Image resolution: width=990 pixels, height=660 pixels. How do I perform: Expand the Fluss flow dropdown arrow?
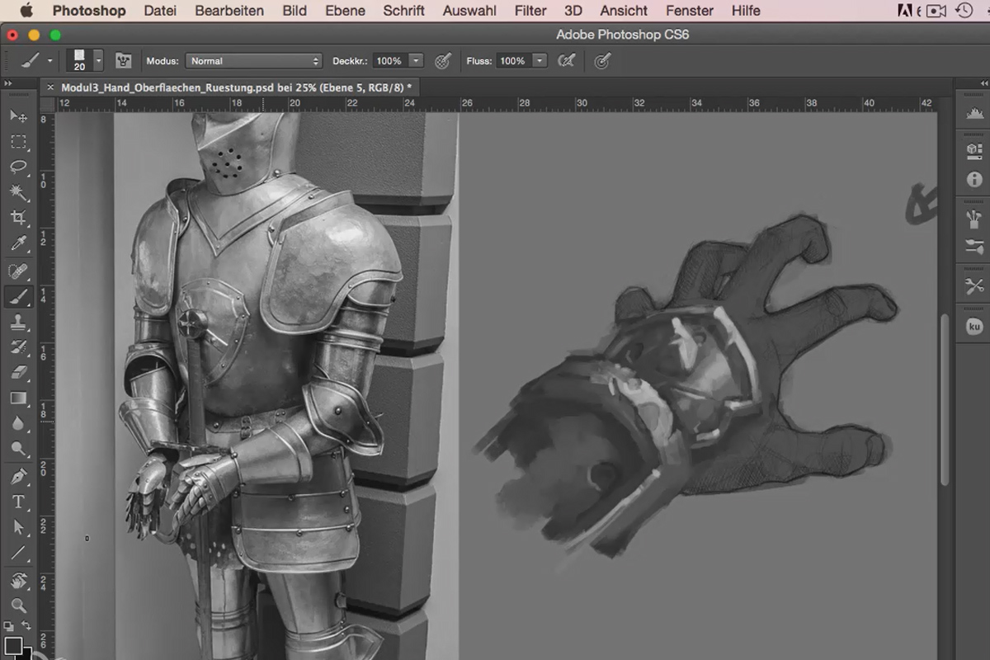[x=540, y=61]
